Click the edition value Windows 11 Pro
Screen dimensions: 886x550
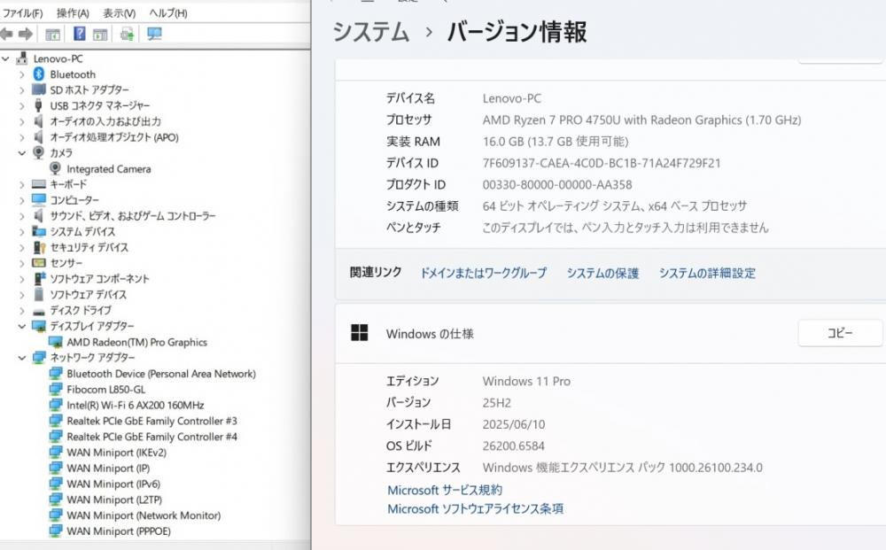[x=526, y=382]
